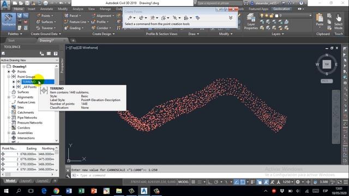This screenshot has width=349, height=196.
Task: Click the layer freeze sun icon
Action: [267, 16]
